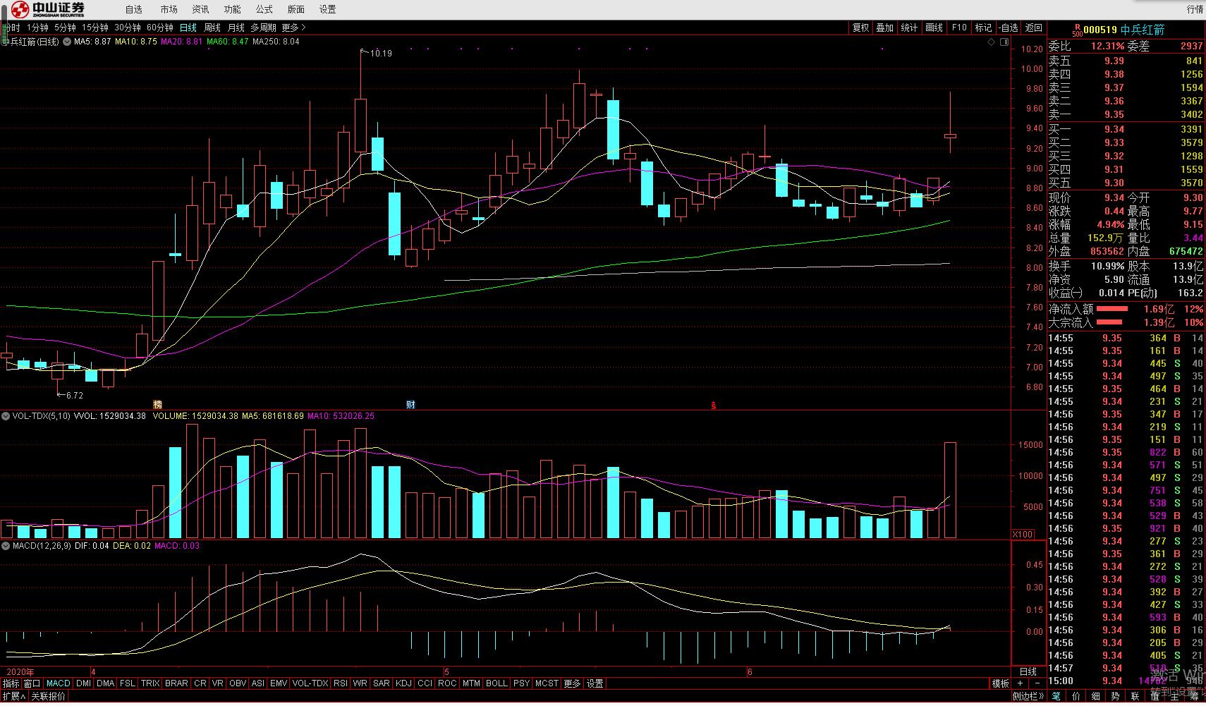The height and width of the screenshot is (706, 1206).
Task: Select the 日线 daily period
Action: [188, 28]
